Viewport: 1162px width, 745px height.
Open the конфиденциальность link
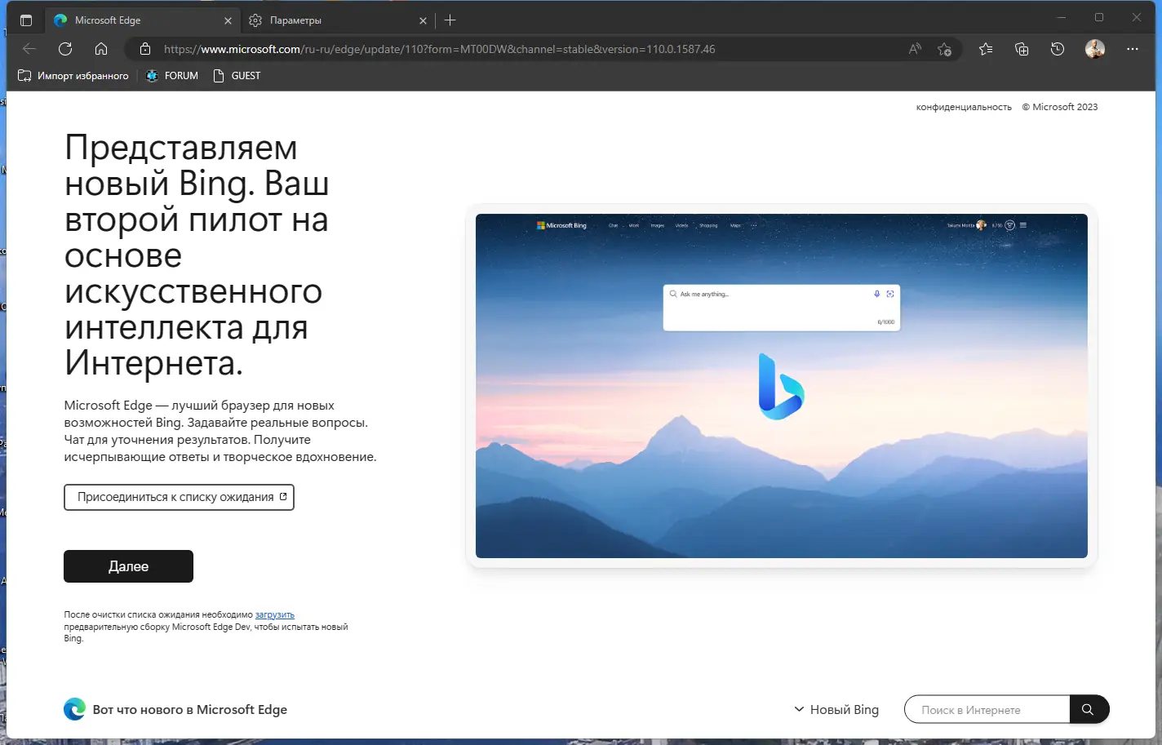(964, 107)
